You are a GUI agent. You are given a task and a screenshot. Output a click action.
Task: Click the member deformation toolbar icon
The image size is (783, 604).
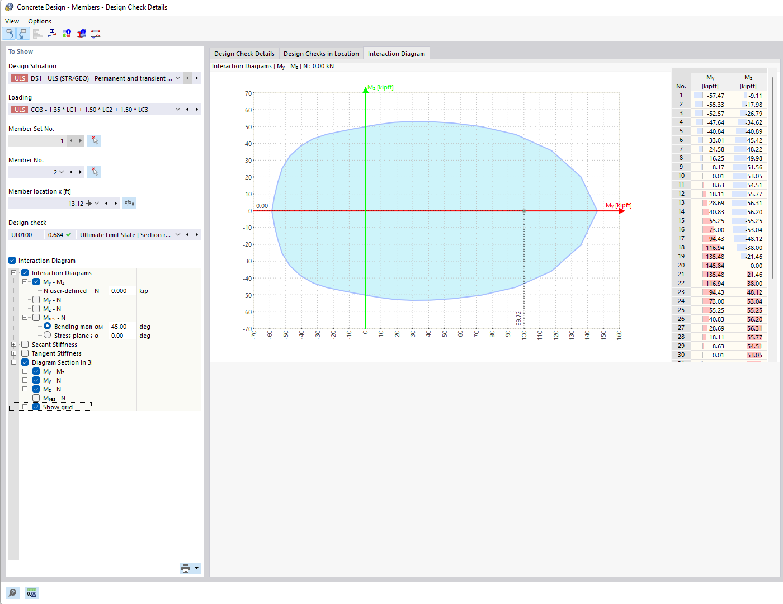95,33
